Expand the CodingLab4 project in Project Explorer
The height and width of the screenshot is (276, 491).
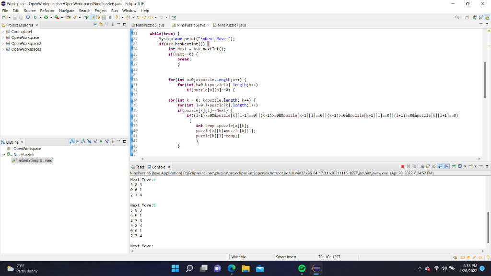click(3, 31)
